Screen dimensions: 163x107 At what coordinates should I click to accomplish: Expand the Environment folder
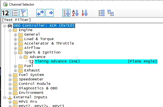pos(10,93)
